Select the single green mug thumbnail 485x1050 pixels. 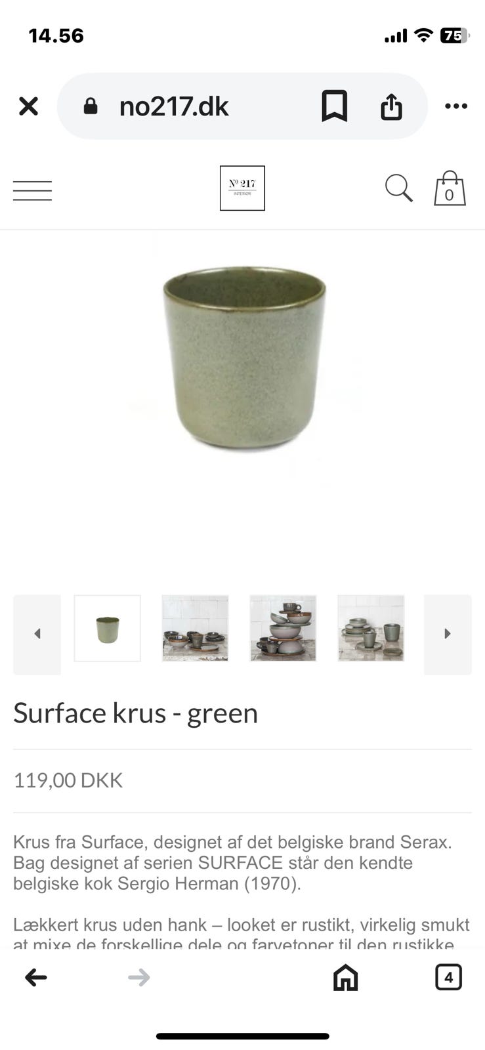108,628
